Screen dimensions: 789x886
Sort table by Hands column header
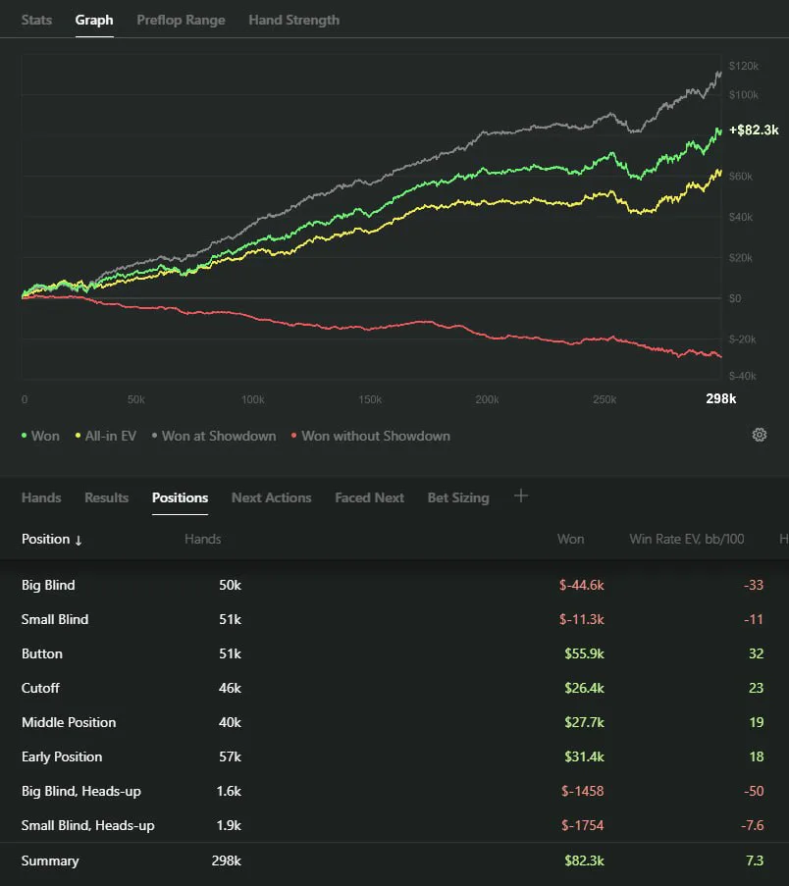tap(202, 539)
